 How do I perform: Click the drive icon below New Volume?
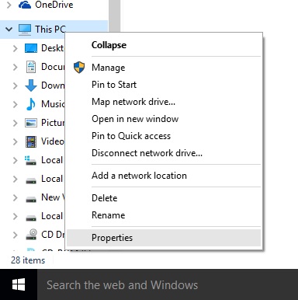(x=31, y=218)
